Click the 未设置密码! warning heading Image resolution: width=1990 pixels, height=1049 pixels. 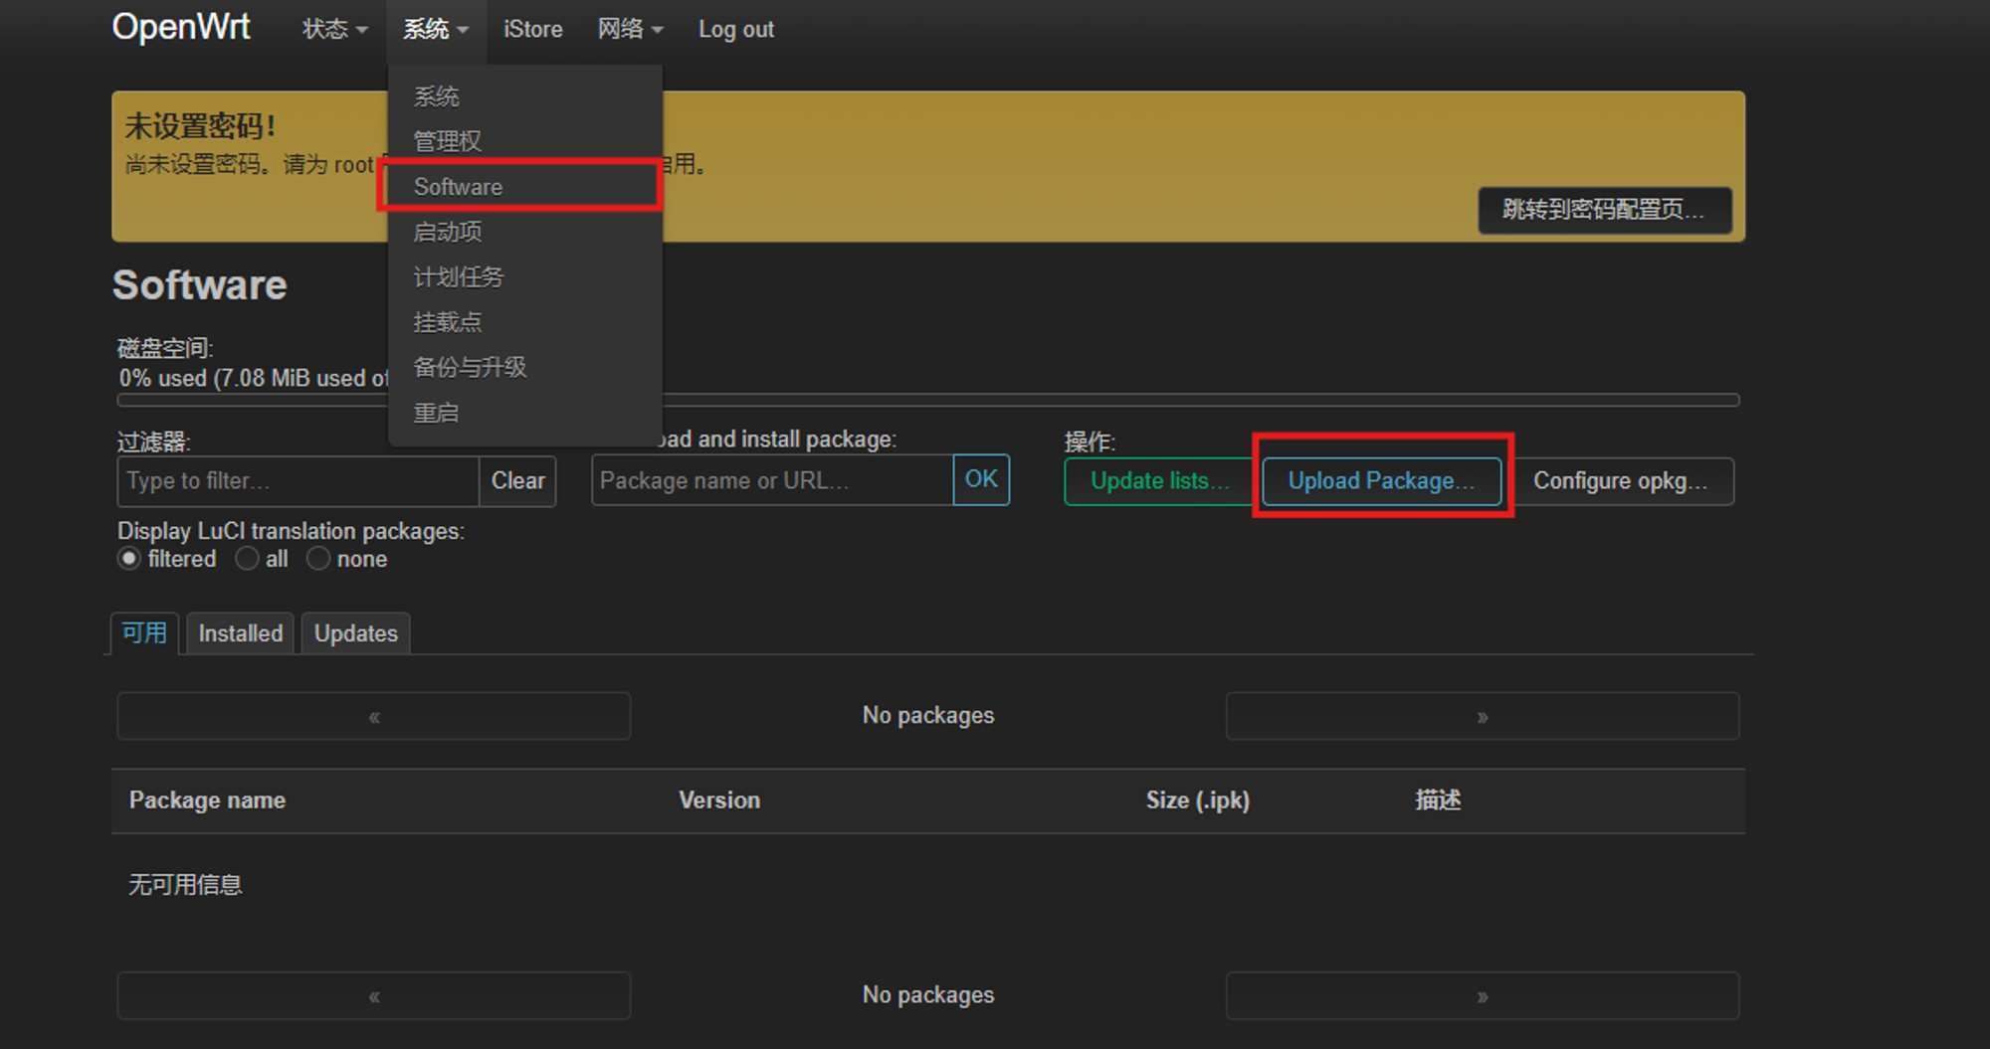tap(200, 126)
